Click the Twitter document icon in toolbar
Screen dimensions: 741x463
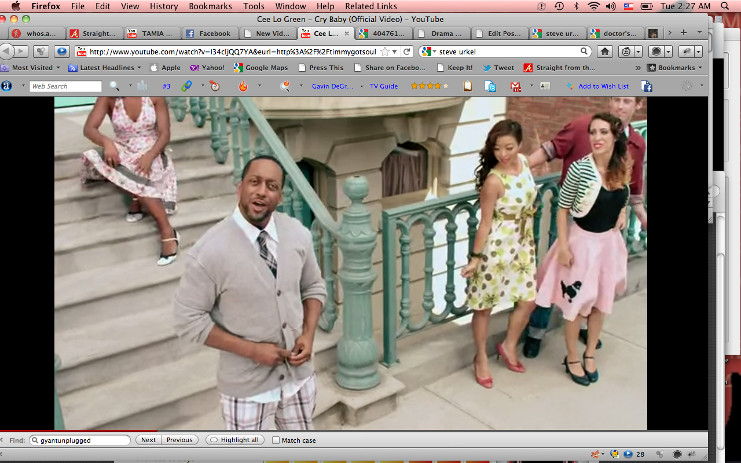click(491, 86)
